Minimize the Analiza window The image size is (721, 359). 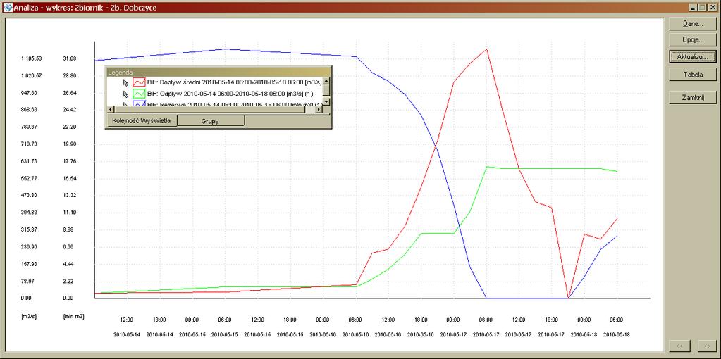tap(693, 7)
